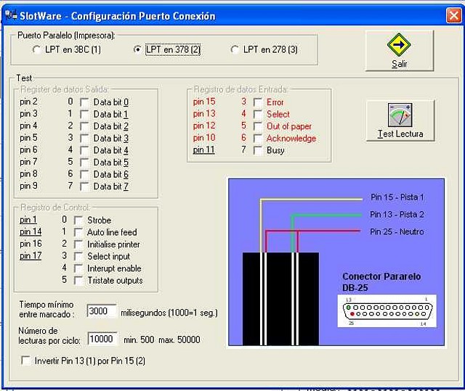Check Invertir Pin 13 por Pin 15
Screen dimensions: 465x391
point(26,361)
